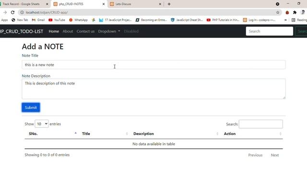This screenshot has width=307, height=173.
Task: Open the Gmail bookmark
Action: coord(38,20)
